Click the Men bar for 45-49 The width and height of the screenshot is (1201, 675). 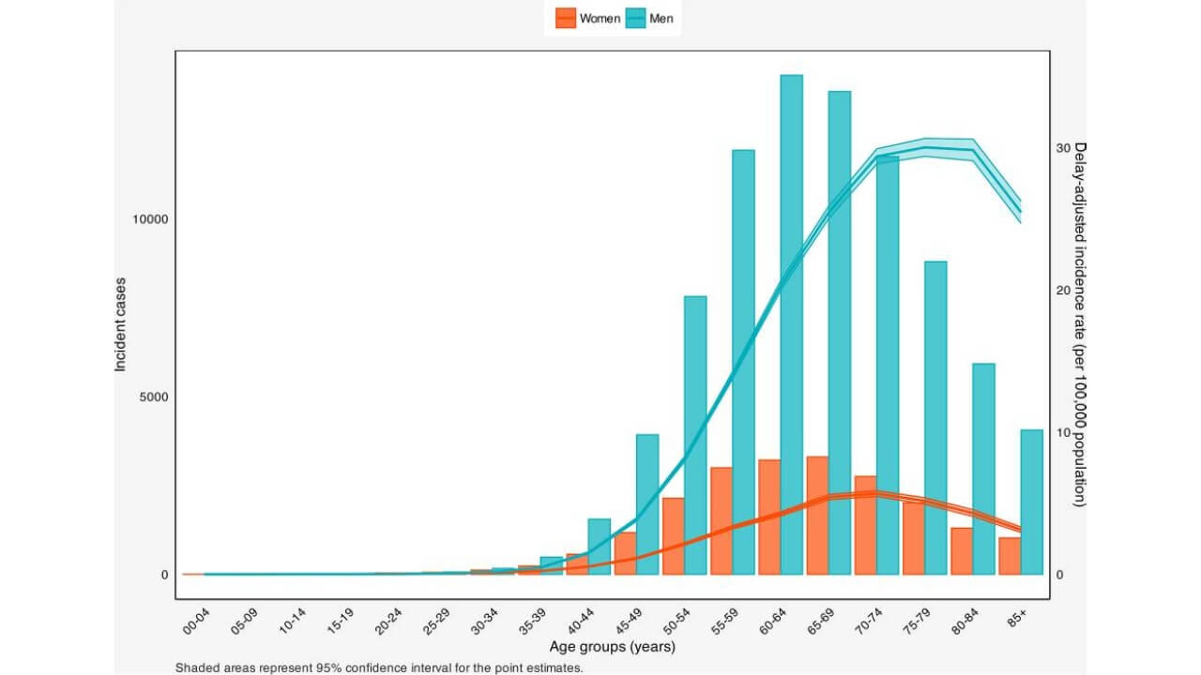(647, 504)
